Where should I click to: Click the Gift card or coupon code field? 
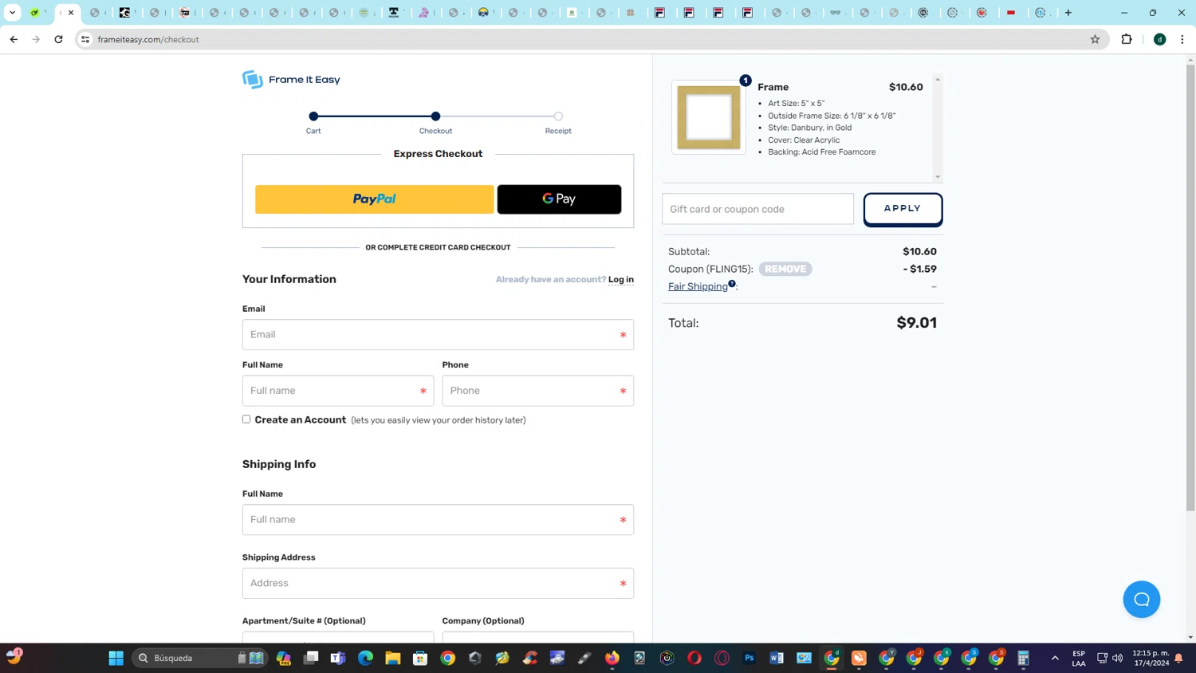[x=757, y=209]
